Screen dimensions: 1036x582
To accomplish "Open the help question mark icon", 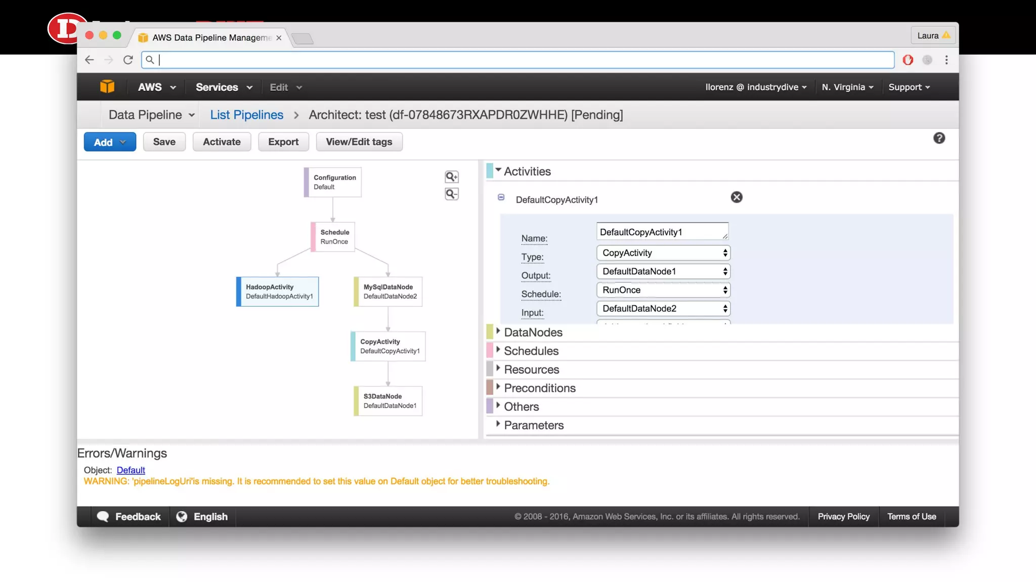I will click(x=939, y=138).
